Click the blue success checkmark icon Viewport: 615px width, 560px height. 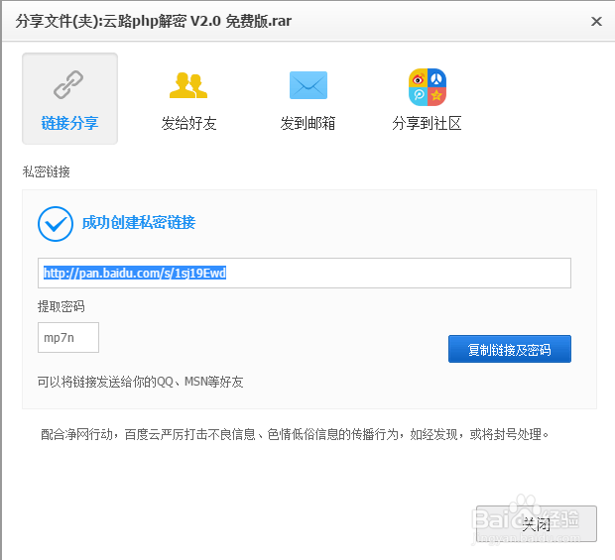click(55, 223)
